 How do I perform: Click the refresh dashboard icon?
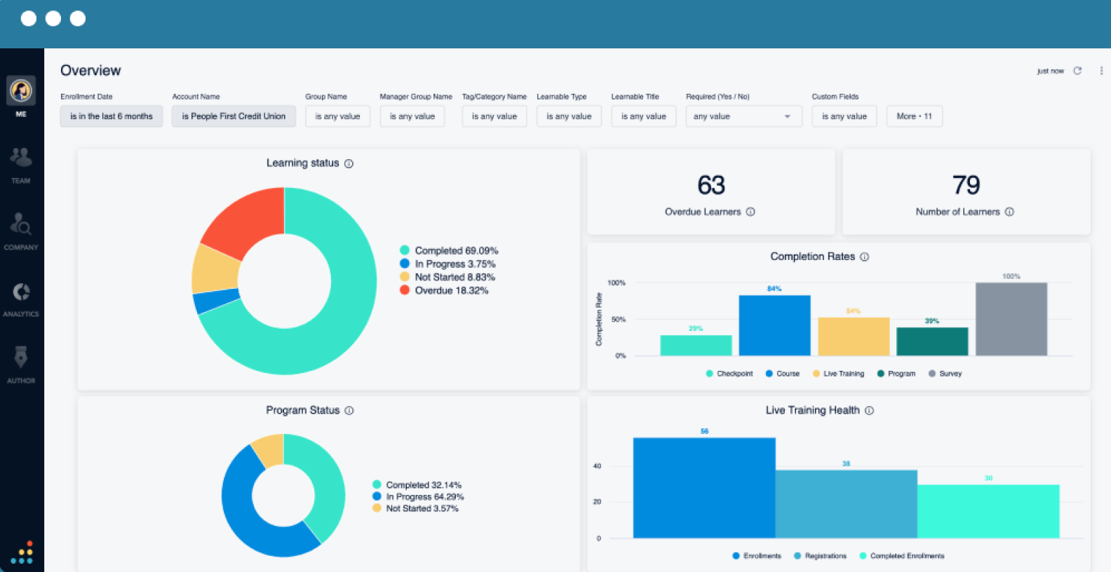pyautogui.click(x=1077, y=71)
